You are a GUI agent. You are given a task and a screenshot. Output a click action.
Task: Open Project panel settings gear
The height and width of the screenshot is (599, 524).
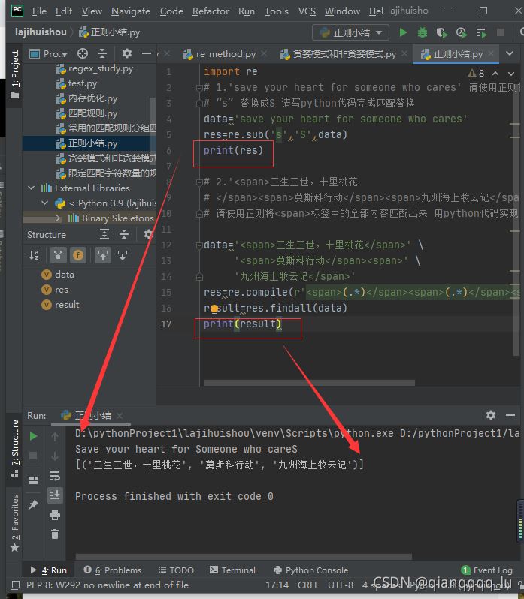126,53
